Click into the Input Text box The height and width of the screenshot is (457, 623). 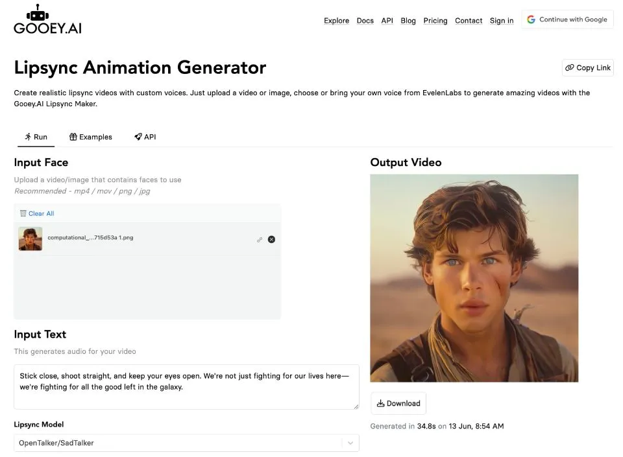click(186, 387)
